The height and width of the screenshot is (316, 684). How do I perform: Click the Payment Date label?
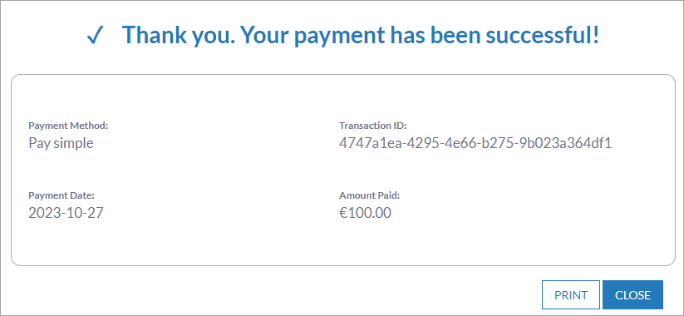pyautogui.click(x=61, y=195)
